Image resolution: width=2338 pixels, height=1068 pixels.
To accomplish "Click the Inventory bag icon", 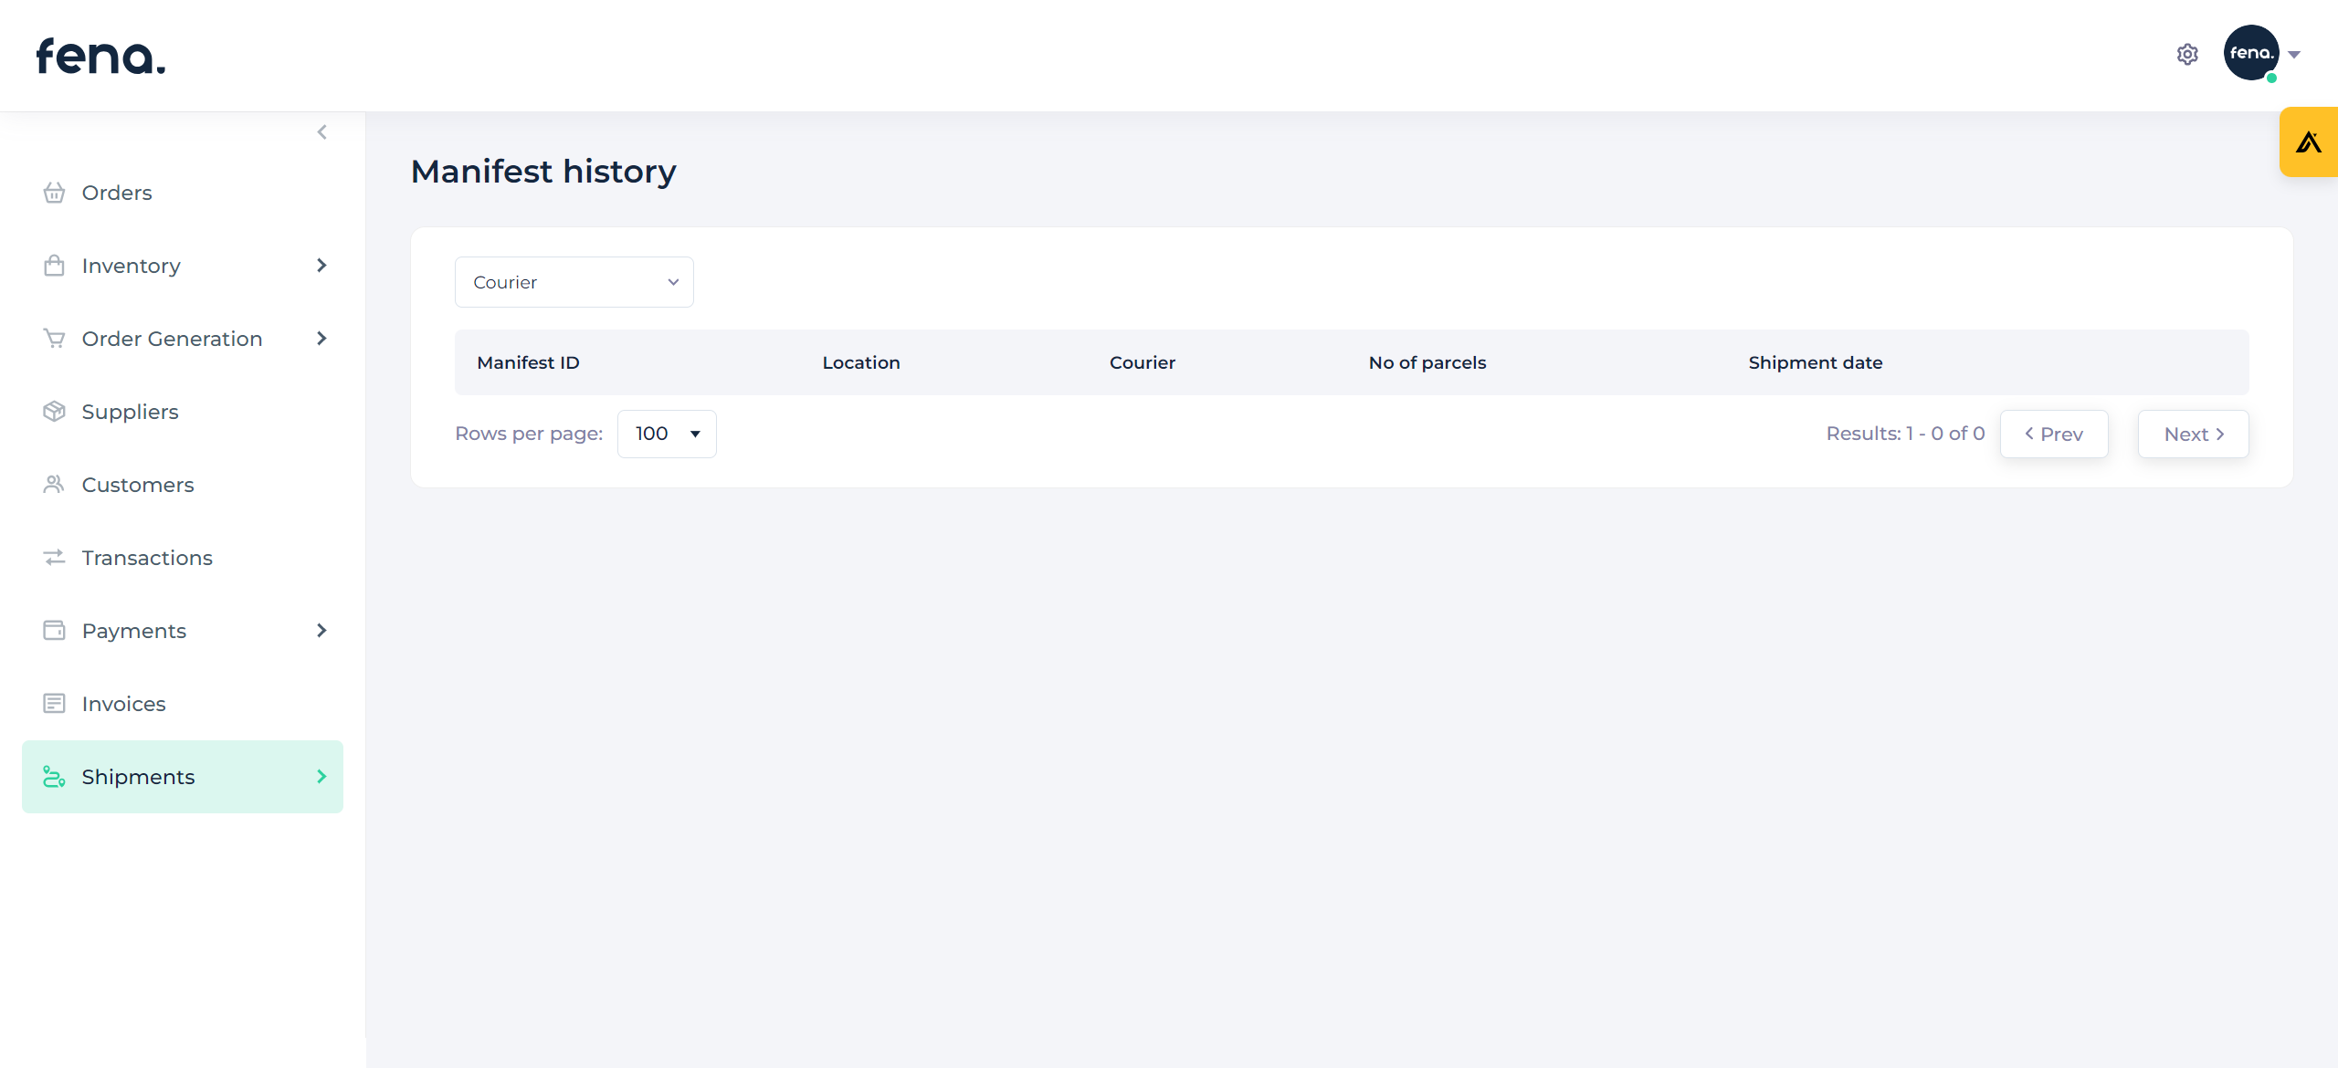I will pyautogui.click(x=54, y=266).
